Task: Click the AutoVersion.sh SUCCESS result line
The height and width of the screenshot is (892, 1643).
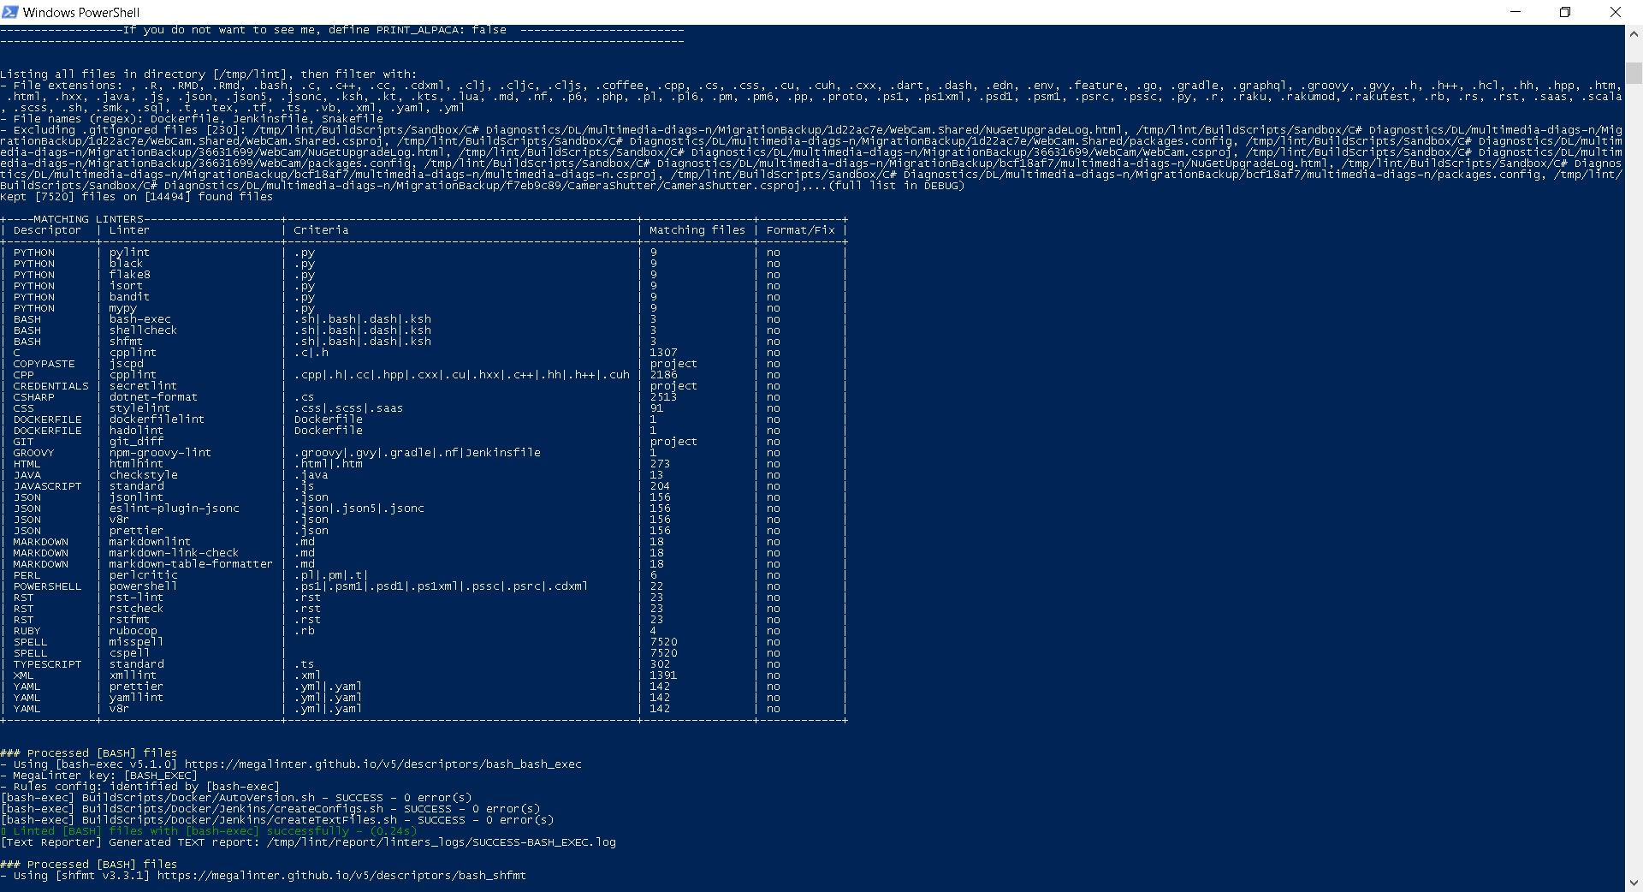Action: pyautogui.click(x=236, y=798)
